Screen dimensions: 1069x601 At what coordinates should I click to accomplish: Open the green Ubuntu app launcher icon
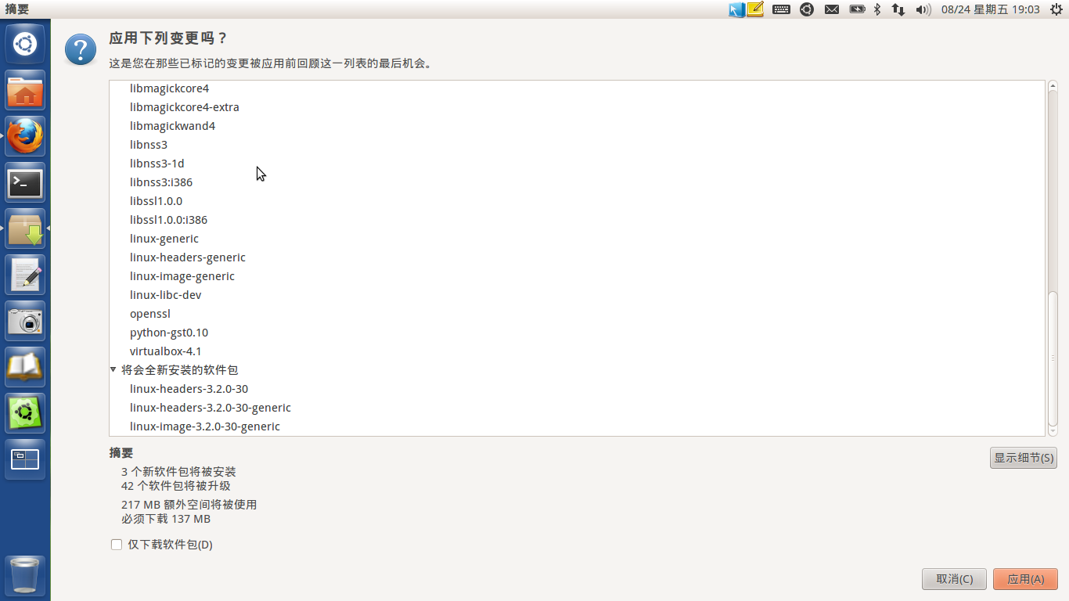tap(25, 413)
